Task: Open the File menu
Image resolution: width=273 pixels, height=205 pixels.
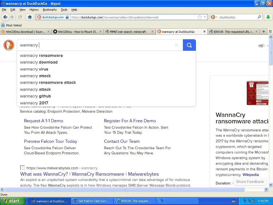Action: pyautogui.click(x=4, y=10)
